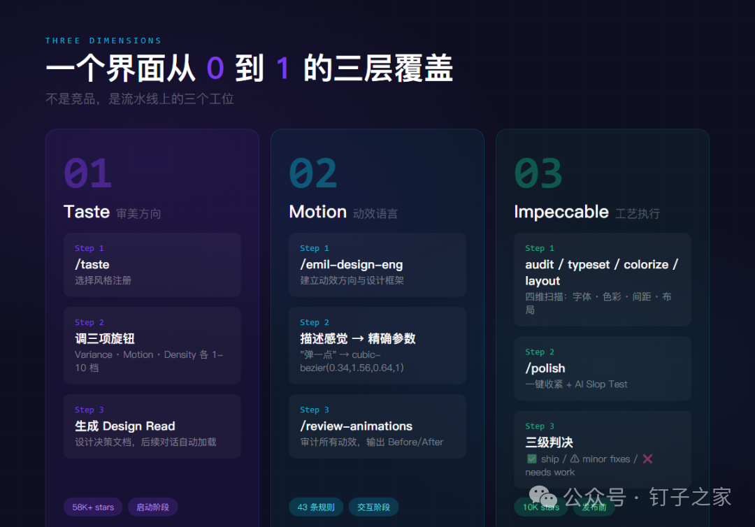Click text 'Variance · Motion · Density 各 1–10 档'
755x527 pixels.
point(149,361)
